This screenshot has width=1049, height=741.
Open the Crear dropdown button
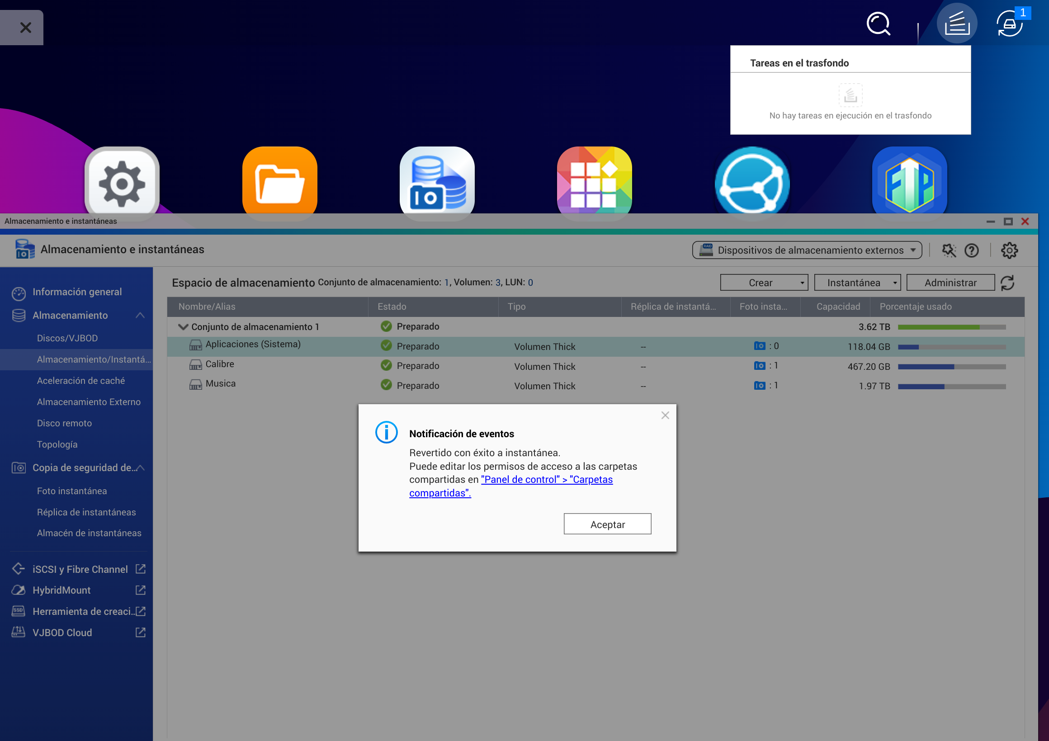pyautogui.click(x=764, y=283)
